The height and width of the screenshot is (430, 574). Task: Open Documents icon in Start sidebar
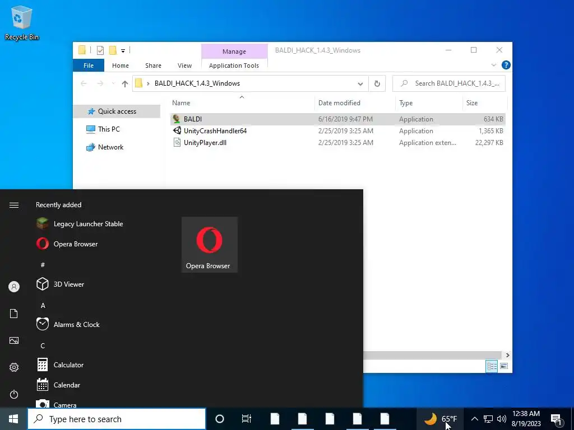pos(14,314)
